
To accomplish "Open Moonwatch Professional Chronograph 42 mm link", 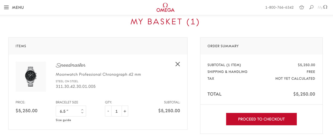I will click(x=98, y=74).
